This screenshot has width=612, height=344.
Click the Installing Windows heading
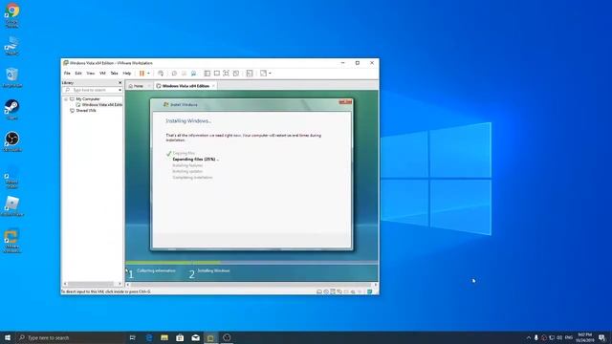(x=188, y=121)
